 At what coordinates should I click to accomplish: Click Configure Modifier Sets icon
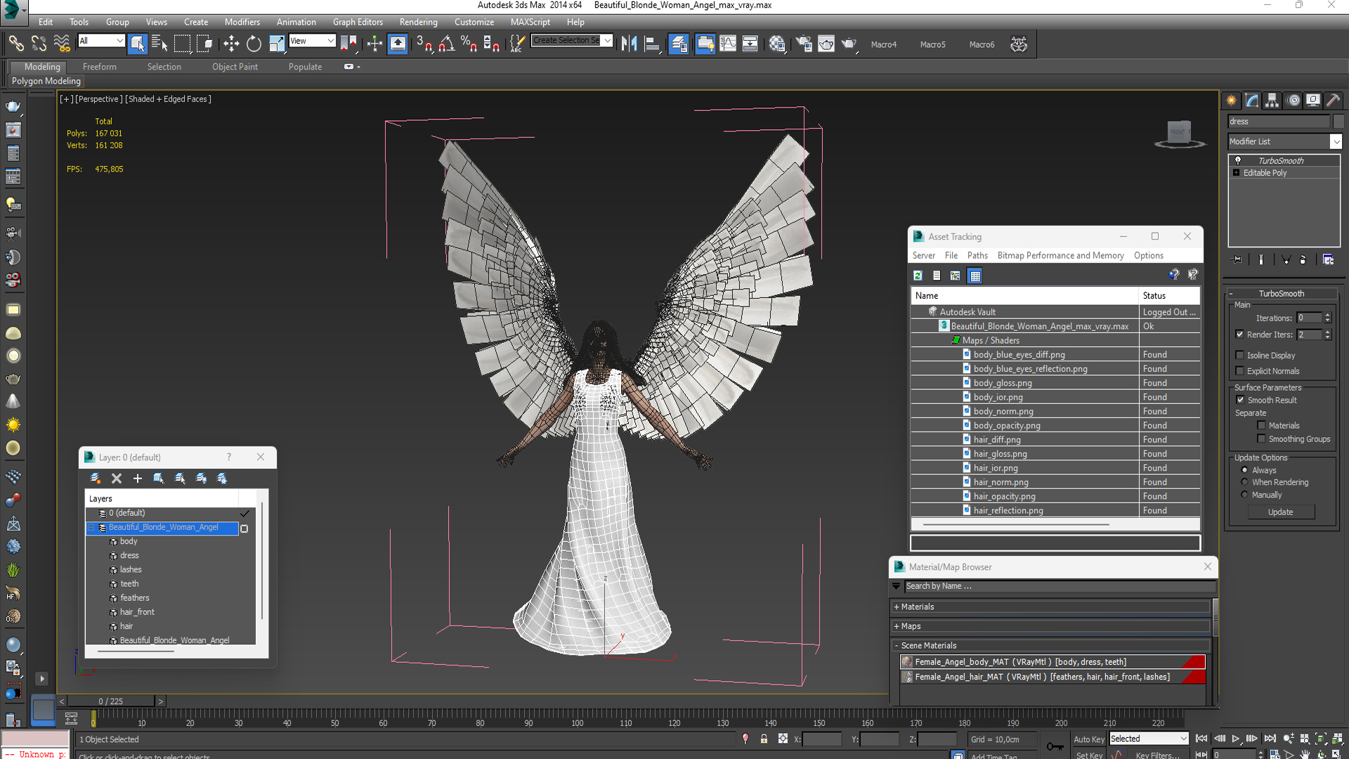[x=1328, y=259]
